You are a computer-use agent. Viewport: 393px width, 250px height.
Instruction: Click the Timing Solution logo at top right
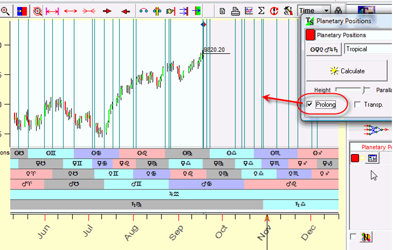pyautogui.click(x=367, y=10)
